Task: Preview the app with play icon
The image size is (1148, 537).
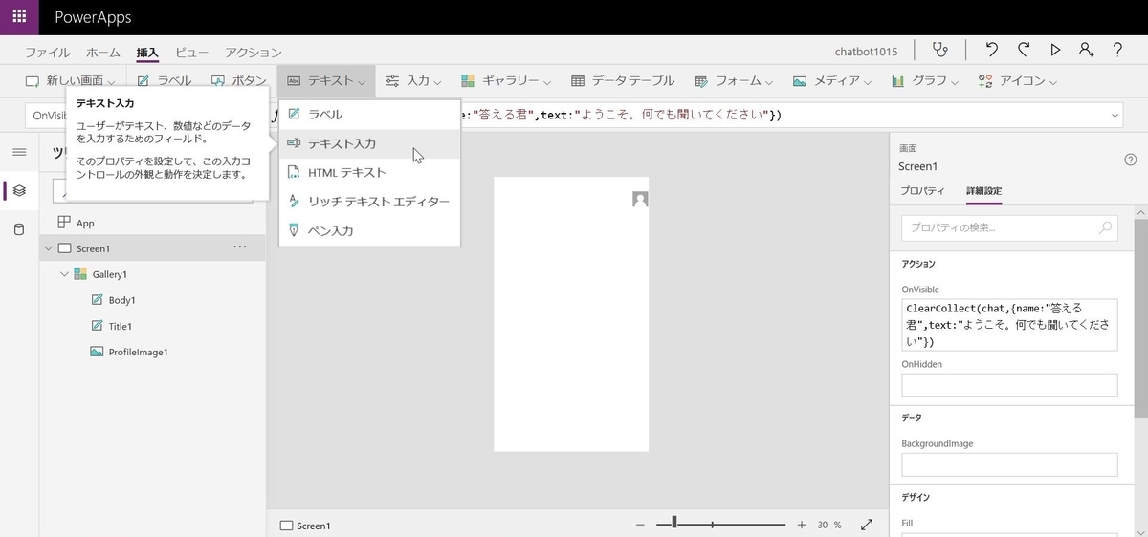Action: (x=1055, y=51)
